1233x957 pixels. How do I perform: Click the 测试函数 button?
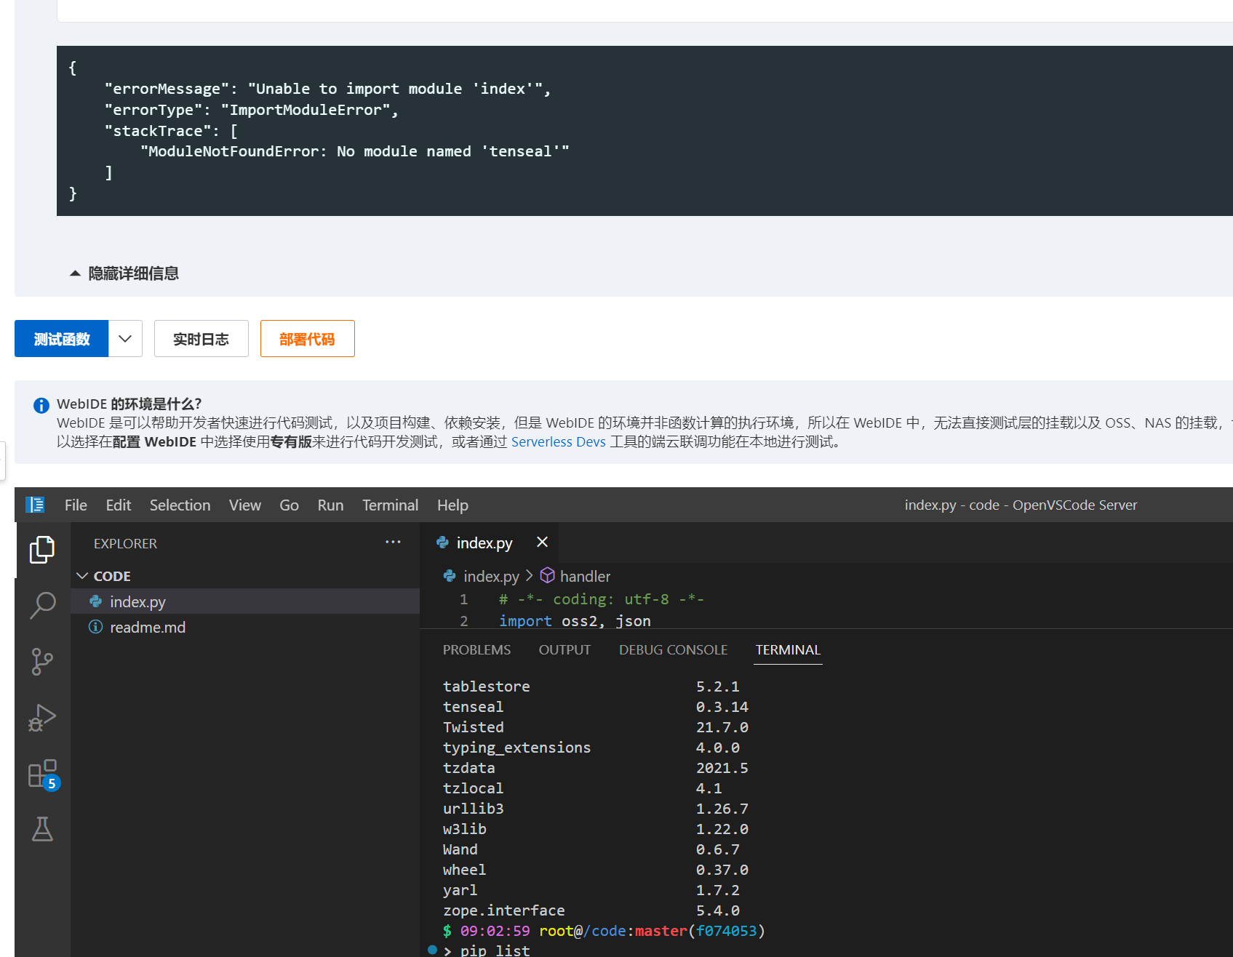[62, 339]
